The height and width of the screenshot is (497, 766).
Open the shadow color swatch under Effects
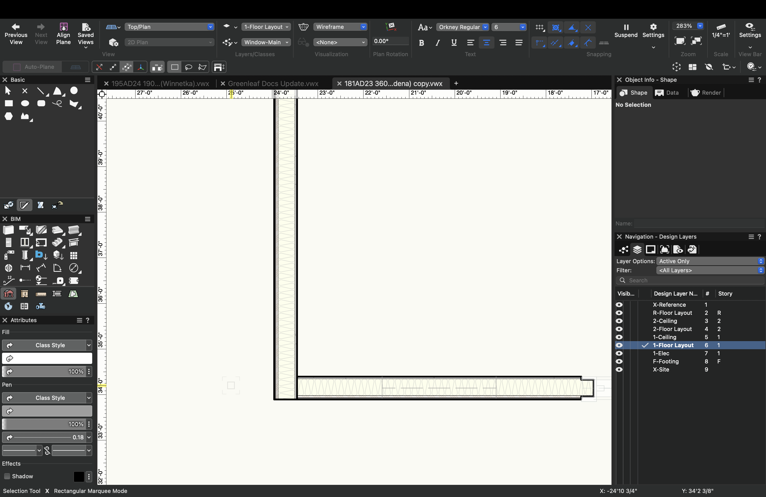point(79,477)
